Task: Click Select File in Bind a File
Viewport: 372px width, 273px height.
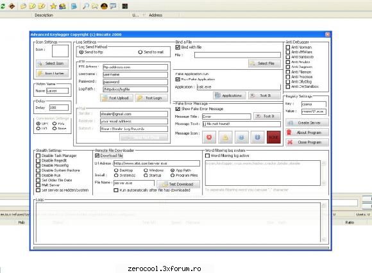Action: pos(264,63)
